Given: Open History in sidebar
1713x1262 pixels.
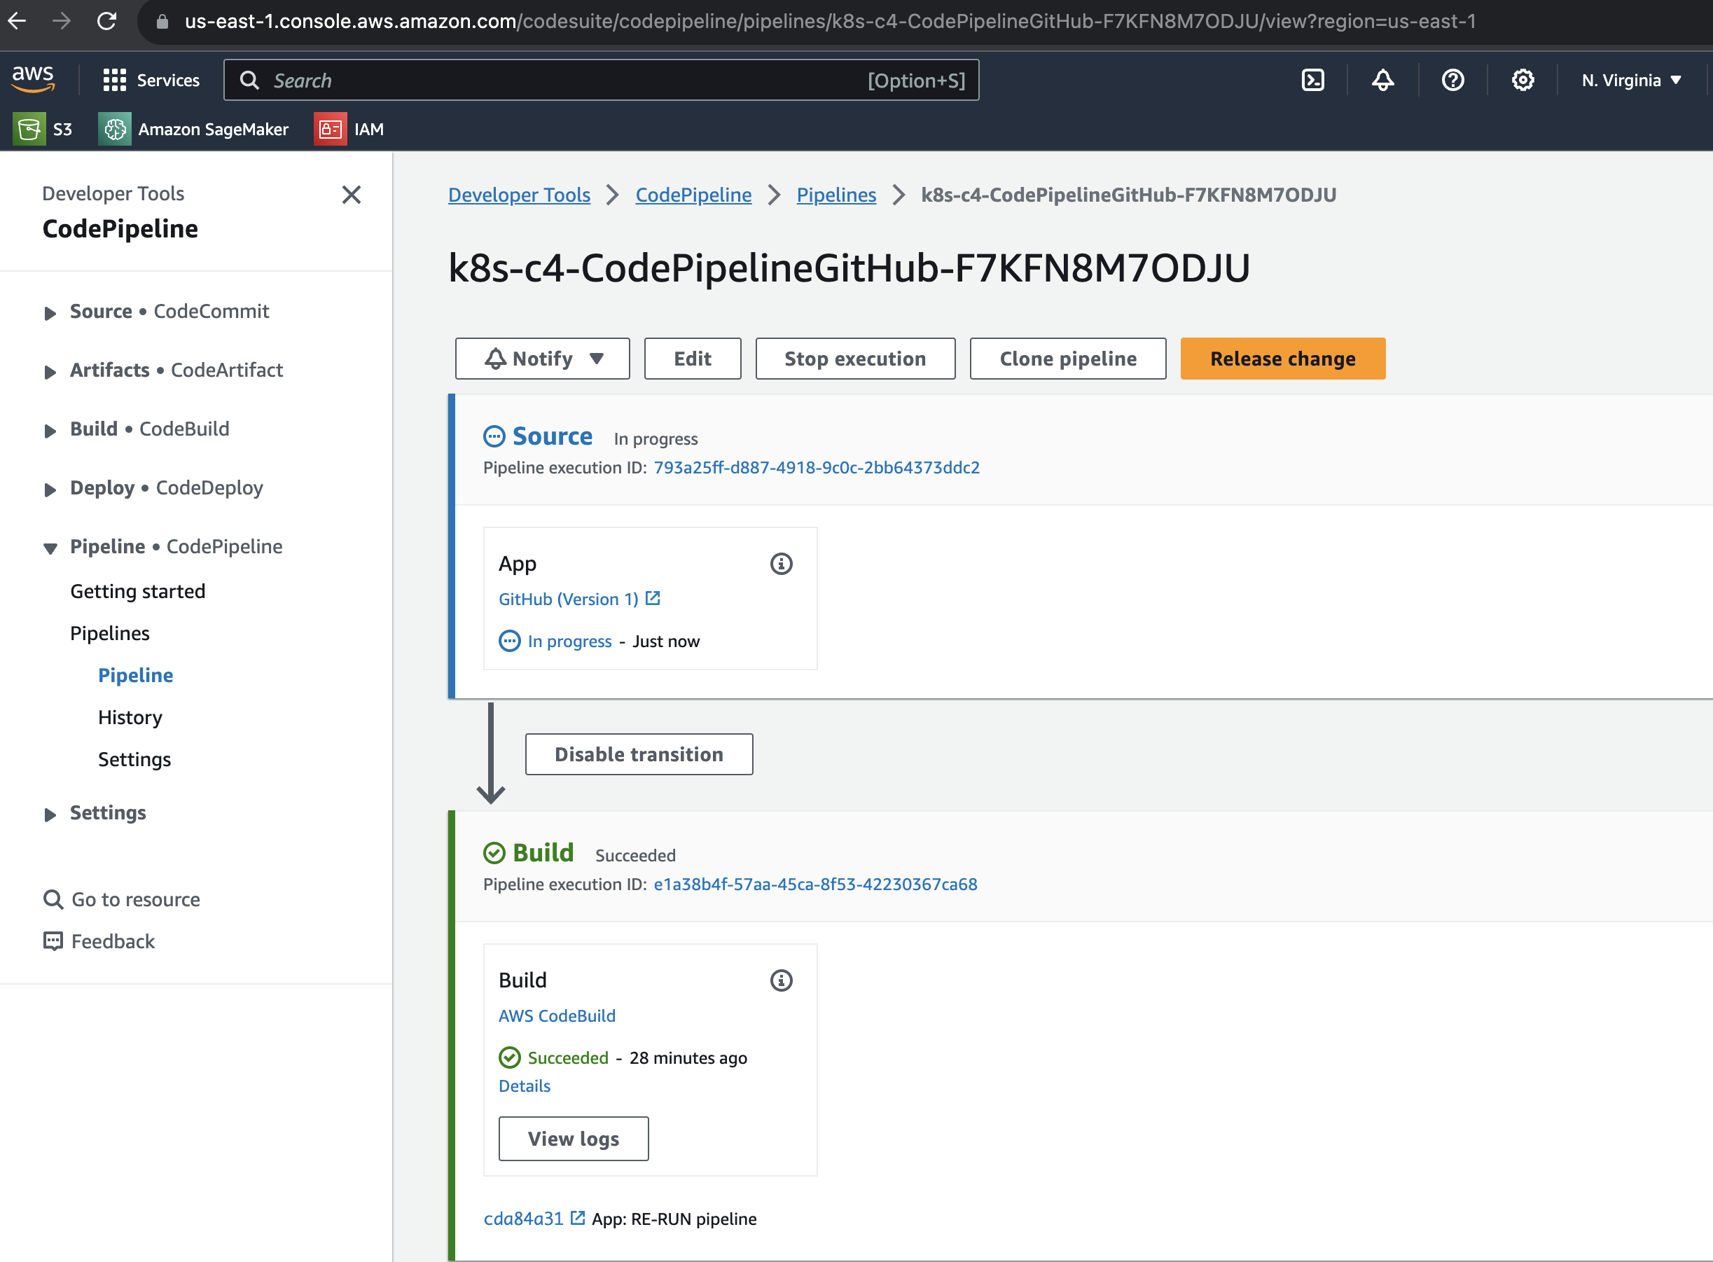Looking at the screenshot, I should pos(130,717).
